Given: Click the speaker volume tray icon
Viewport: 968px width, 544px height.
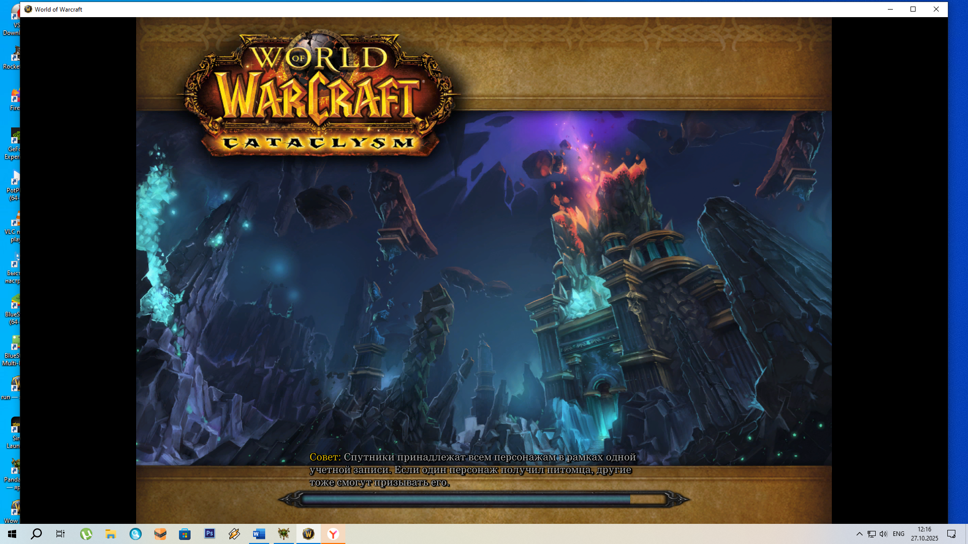Looking at the screenshot, I should click(x=883, y=534).
